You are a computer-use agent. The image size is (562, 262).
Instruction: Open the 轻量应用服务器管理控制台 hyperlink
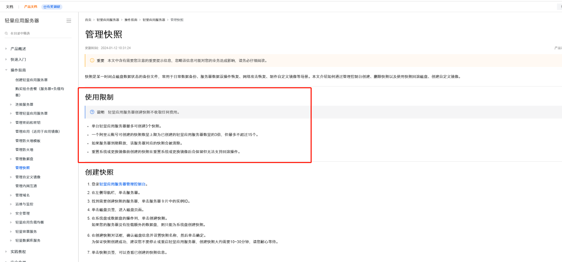click(x=122, y=184)
